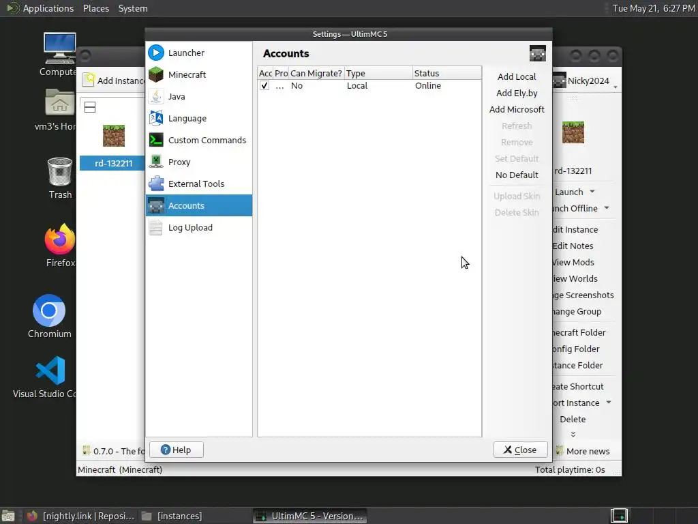698x524 pixels.
Task: Open the Proxy settings page
Action: coord(198,162)
